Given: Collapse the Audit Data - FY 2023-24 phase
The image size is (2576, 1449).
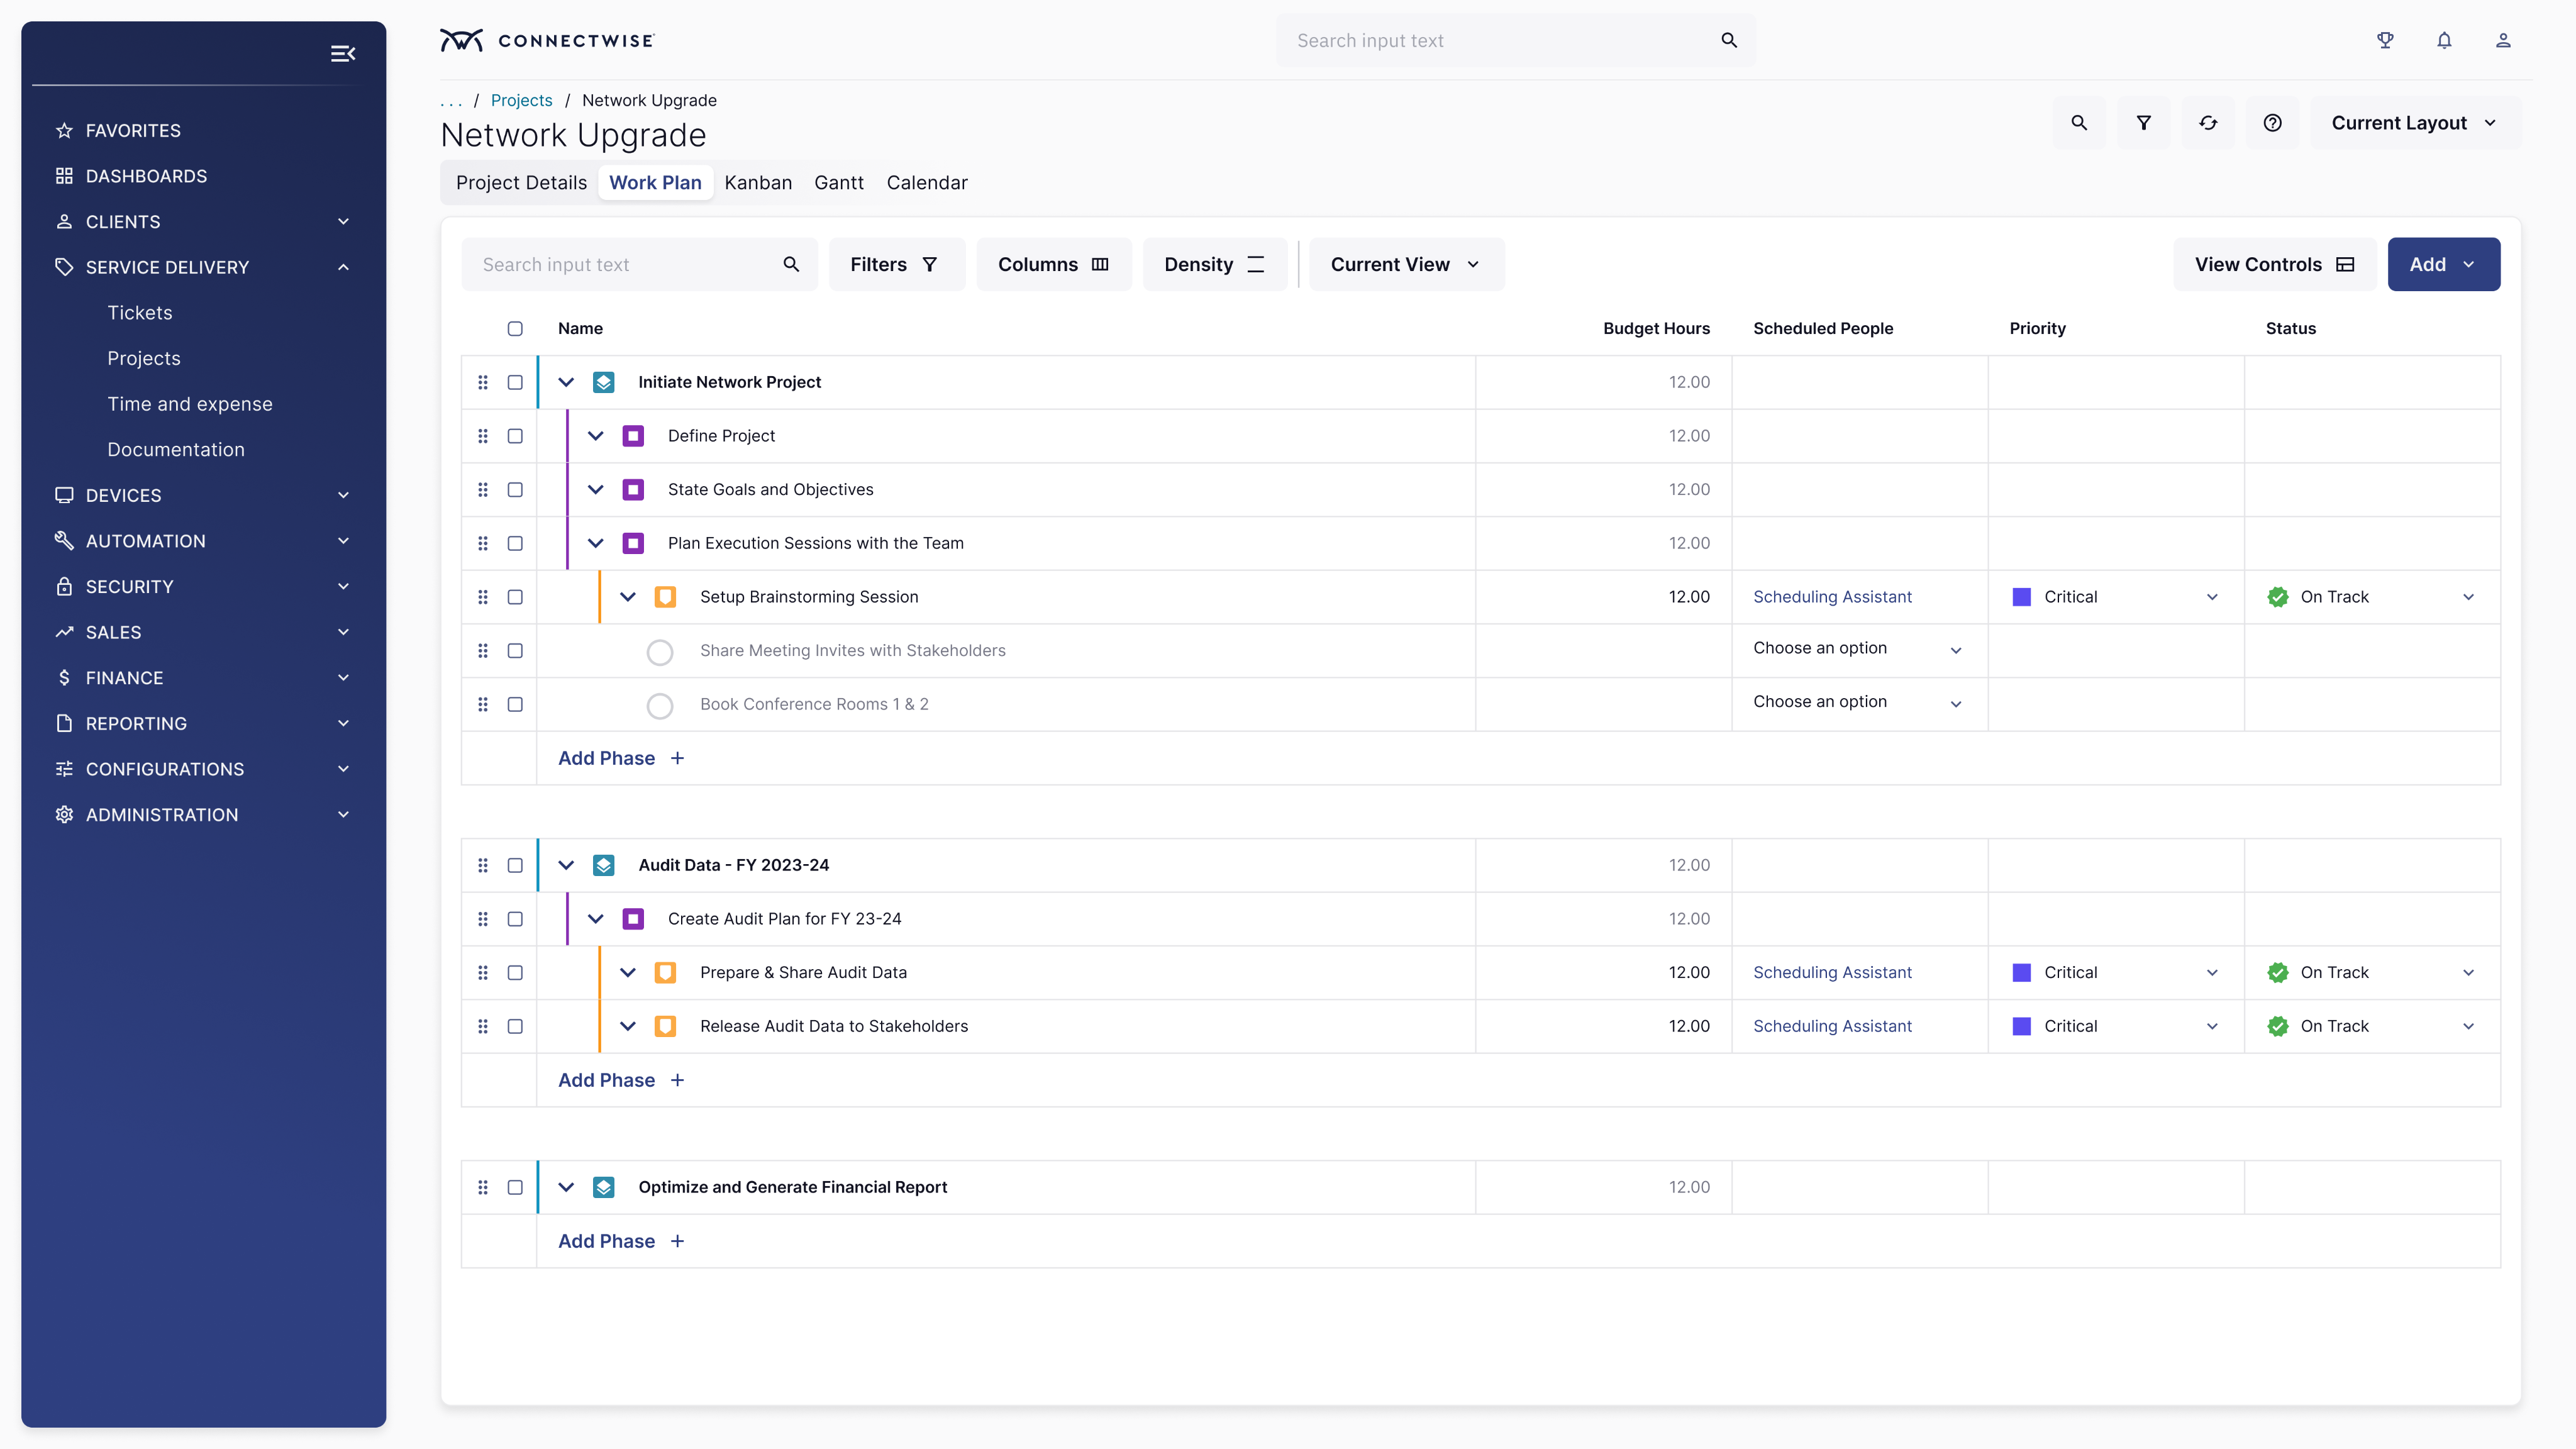Looking at the screenshot, I should 566,865.
